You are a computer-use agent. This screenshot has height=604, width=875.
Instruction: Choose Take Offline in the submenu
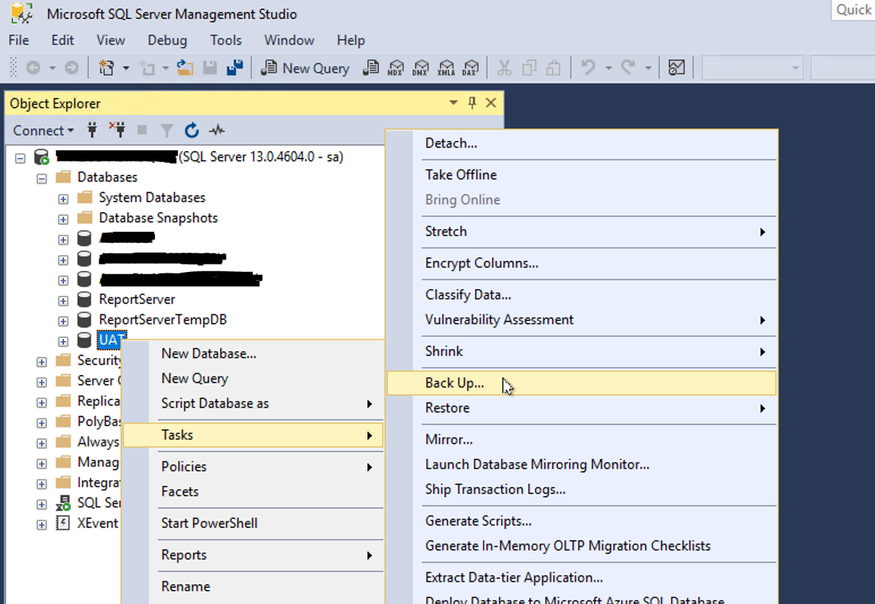[x=461, y=175]
